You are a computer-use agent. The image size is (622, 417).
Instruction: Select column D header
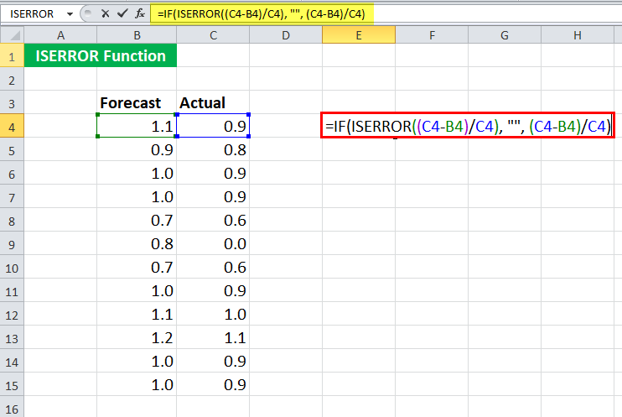coord(286,35)
